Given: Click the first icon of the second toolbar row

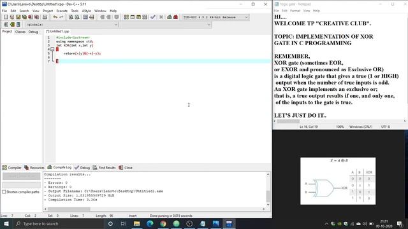Looking at the screenshot, I should click(6, 24).
